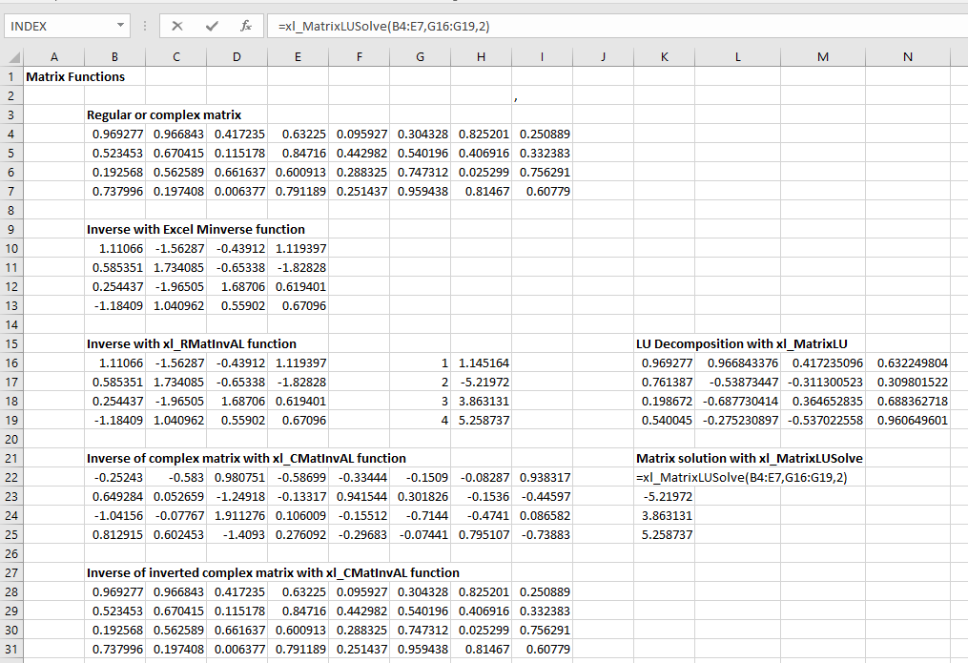The height and width of the screenshot is (663, 968).
Task: Select column N header
Action: tap(907, 57)
